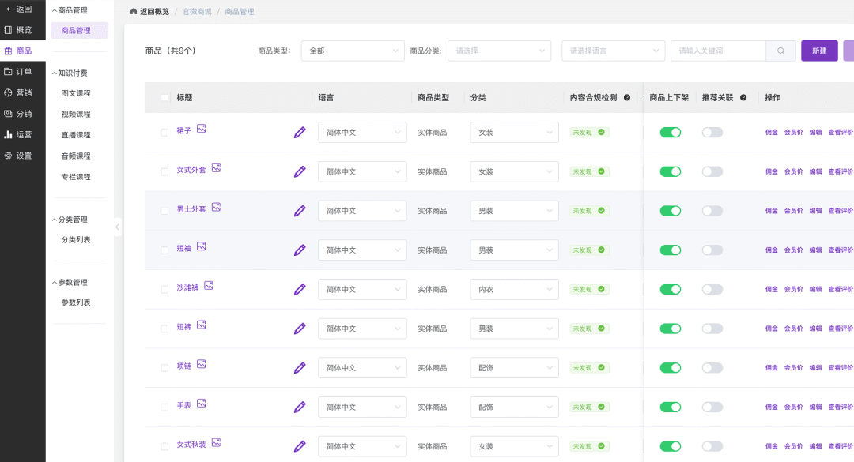Click the pencil edit icon for 裙子
This screenshot has height=462, width=854.
300,133
